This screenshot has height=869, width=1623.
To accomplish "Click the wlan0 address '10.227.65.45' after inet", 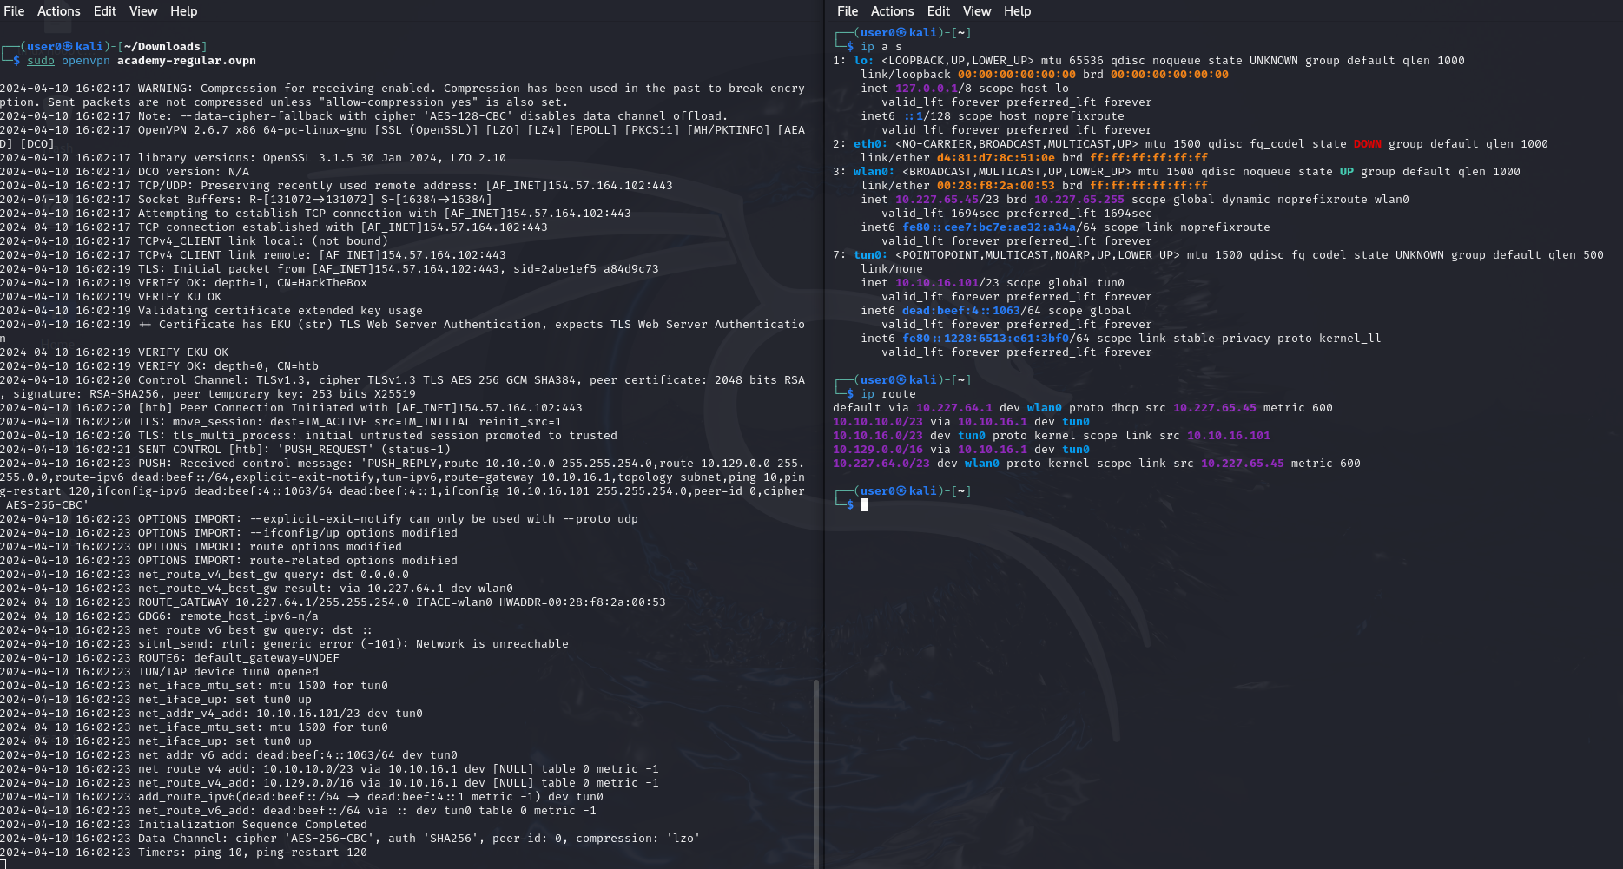I will coord(937,200).
